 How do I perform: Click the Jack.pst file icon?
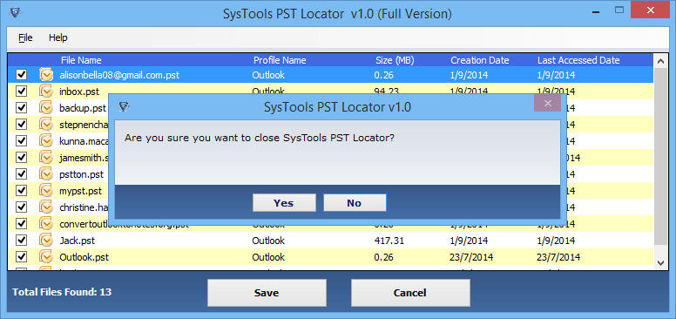[46, 240]
